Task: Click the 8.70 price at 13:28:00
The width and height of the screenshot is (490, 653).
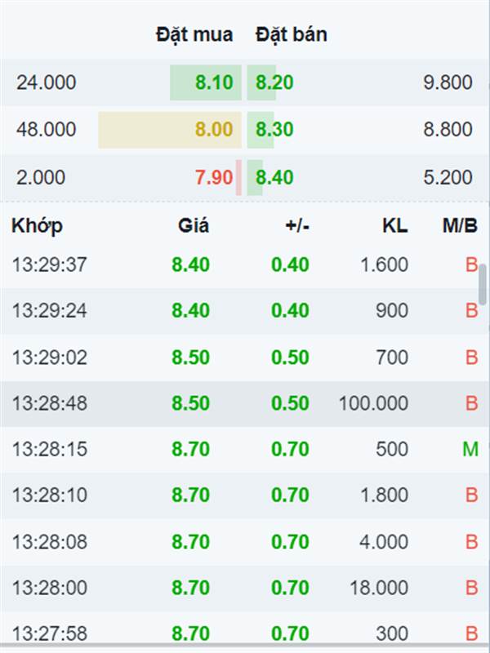Action: point(191,588)
